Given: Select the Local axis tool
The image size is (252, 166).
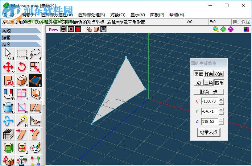Looking at the screenshot, I should click(35, 121).
